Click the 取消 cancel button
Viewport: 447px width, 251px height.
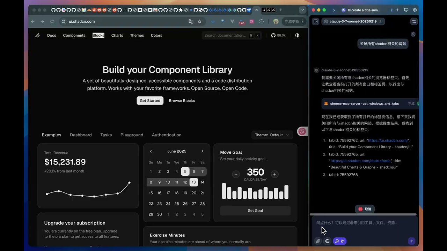[x=365, y=209]
